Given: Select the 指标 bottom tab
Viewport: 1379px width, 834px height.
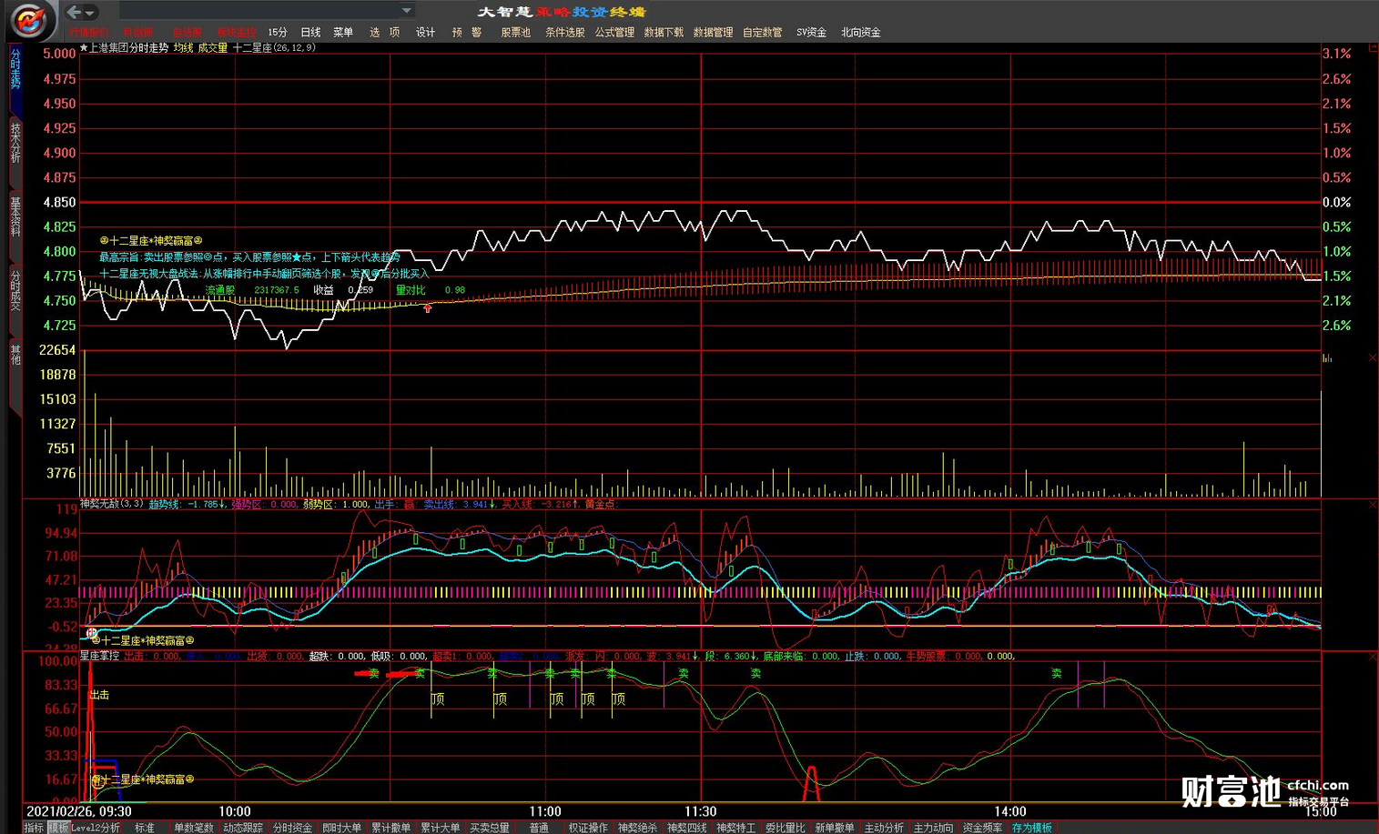Looking at the screenshot, I should (x=34, y=828).
